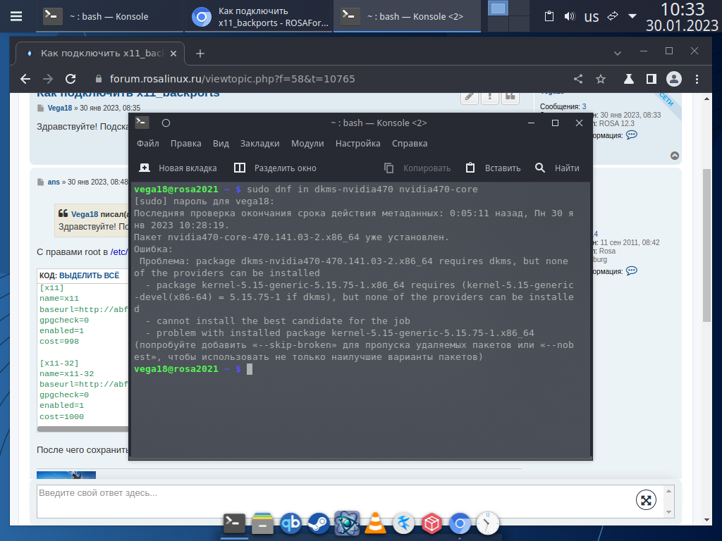Expand quick reply to full editor

tap(646, 500)
